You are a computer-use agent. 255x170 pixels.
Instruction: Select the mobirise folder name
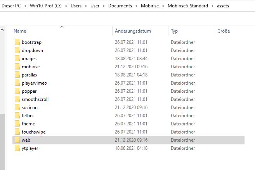coord(31,67)
